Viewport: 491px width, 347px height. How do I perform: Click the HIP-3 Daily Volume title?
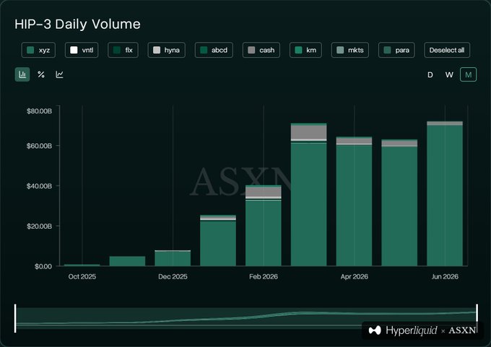(77, 24)
